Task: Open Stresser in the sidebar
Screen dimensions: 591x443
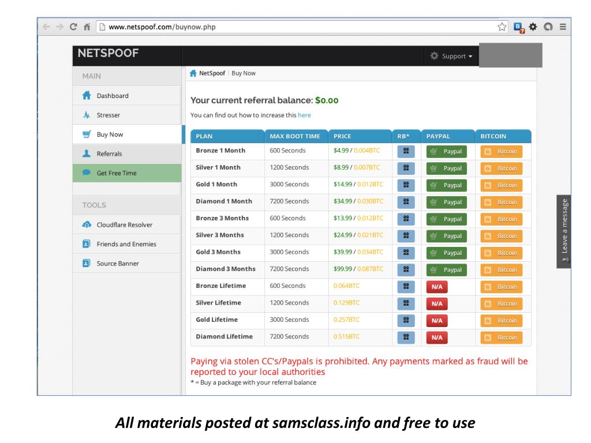Action: [x=127, y=115]
